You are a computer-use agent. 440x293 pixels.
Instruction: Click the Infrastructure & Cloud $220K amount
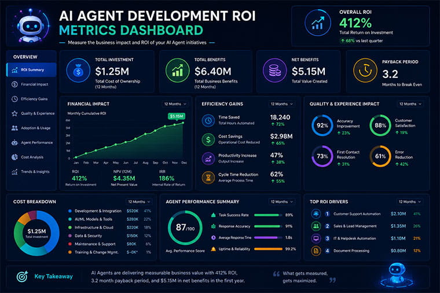click(x=132, y=228)
